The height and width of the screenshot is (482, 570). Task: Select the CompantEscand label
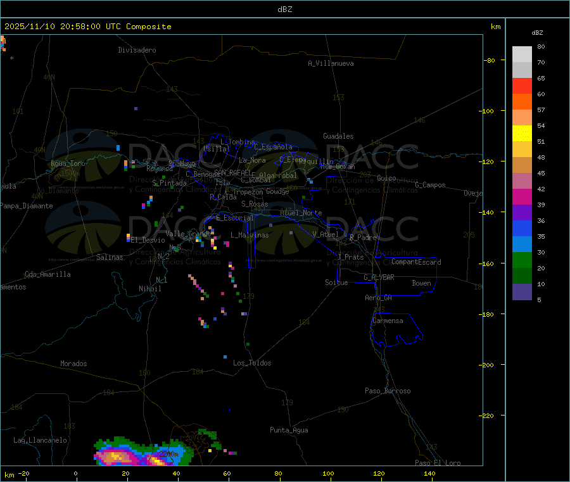[x=416, y=262]
